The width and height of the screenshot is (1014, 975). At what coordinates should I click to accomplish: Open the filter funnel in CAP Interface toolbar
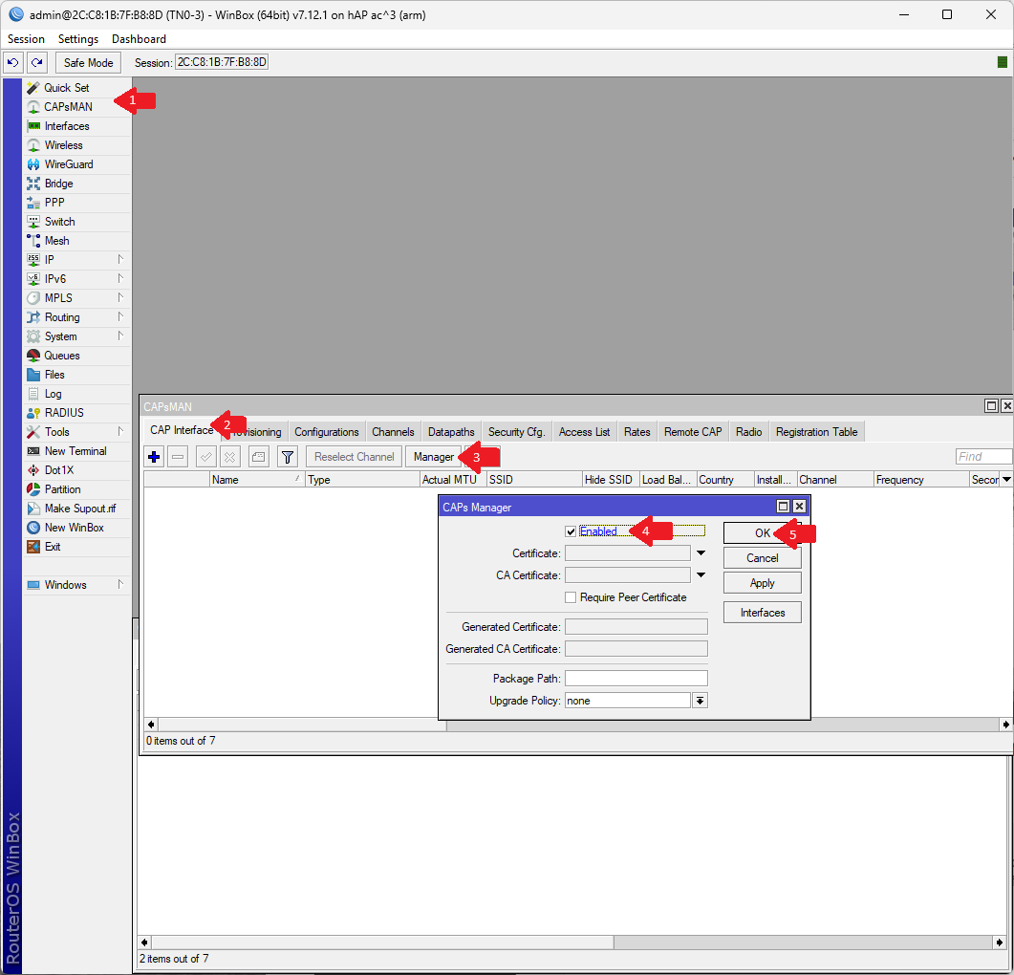click(x=287, y=456)
